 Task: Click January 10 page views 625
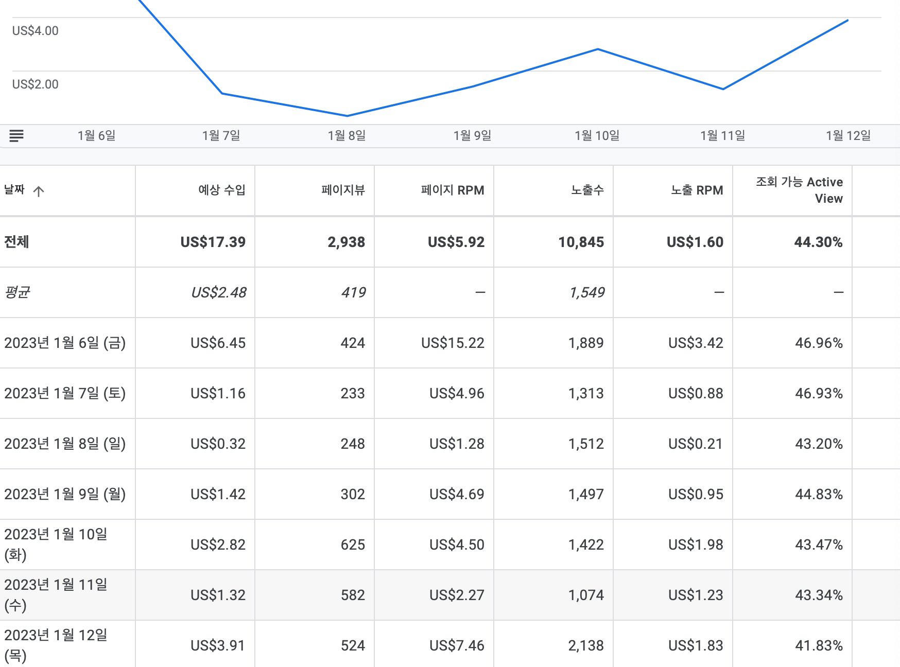tap(353, 545)
